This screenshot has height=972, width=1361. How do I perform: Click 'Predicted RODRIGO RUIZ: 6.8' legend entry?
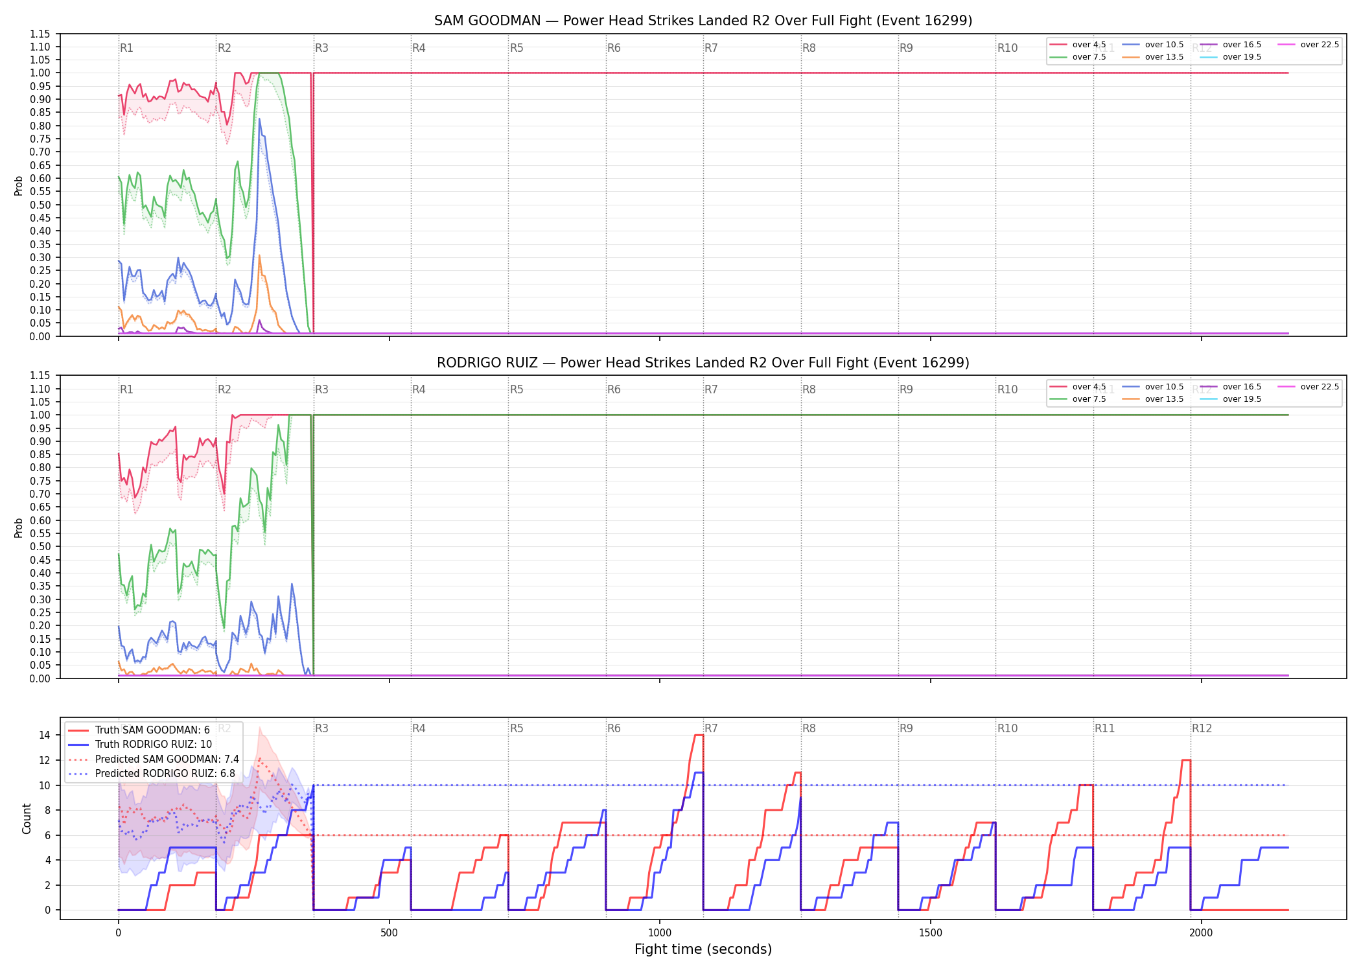pyautogui.click(x=152, y=774)
